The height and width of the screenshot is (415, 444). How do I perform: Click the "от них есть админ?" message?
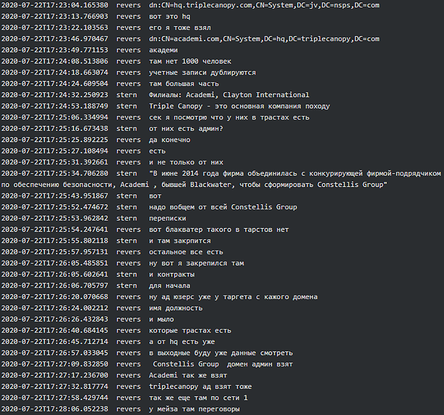pyautogui.click(x=185, y=128)
